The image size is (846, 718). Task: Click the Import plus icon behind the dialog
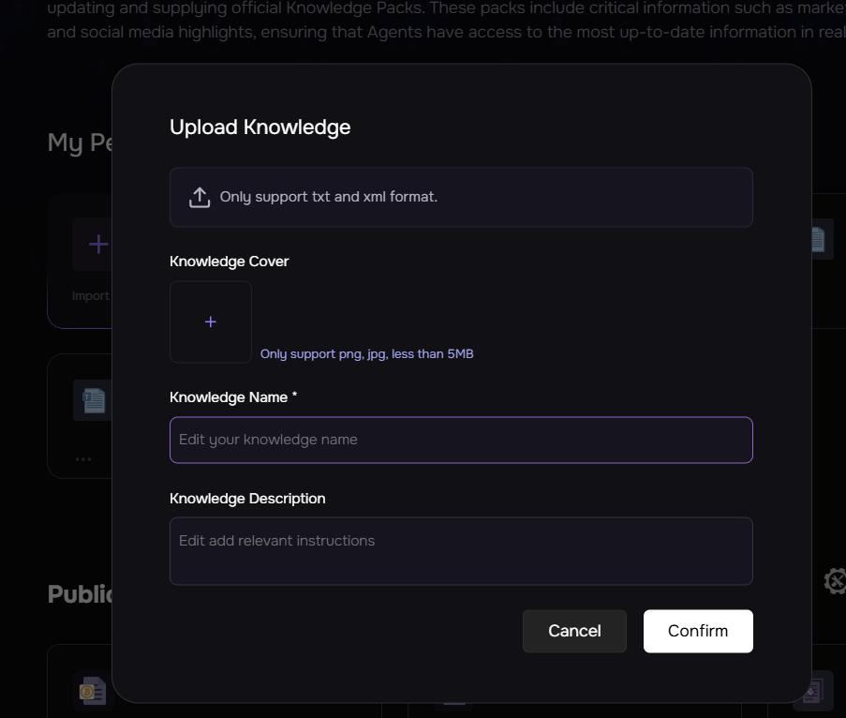click(x=97, y=245)
